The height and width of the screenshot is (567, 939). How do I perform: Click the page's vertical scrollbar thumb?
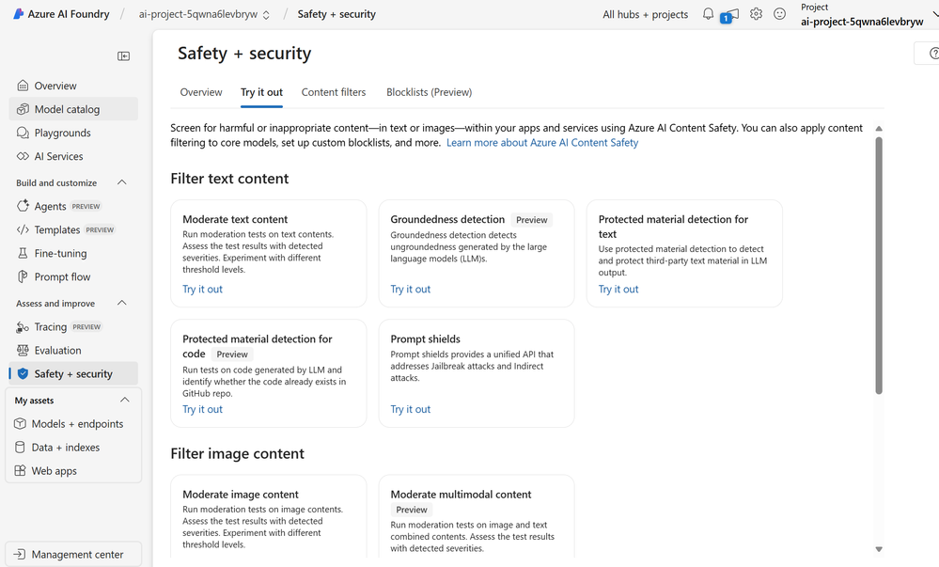click(879, 265)
